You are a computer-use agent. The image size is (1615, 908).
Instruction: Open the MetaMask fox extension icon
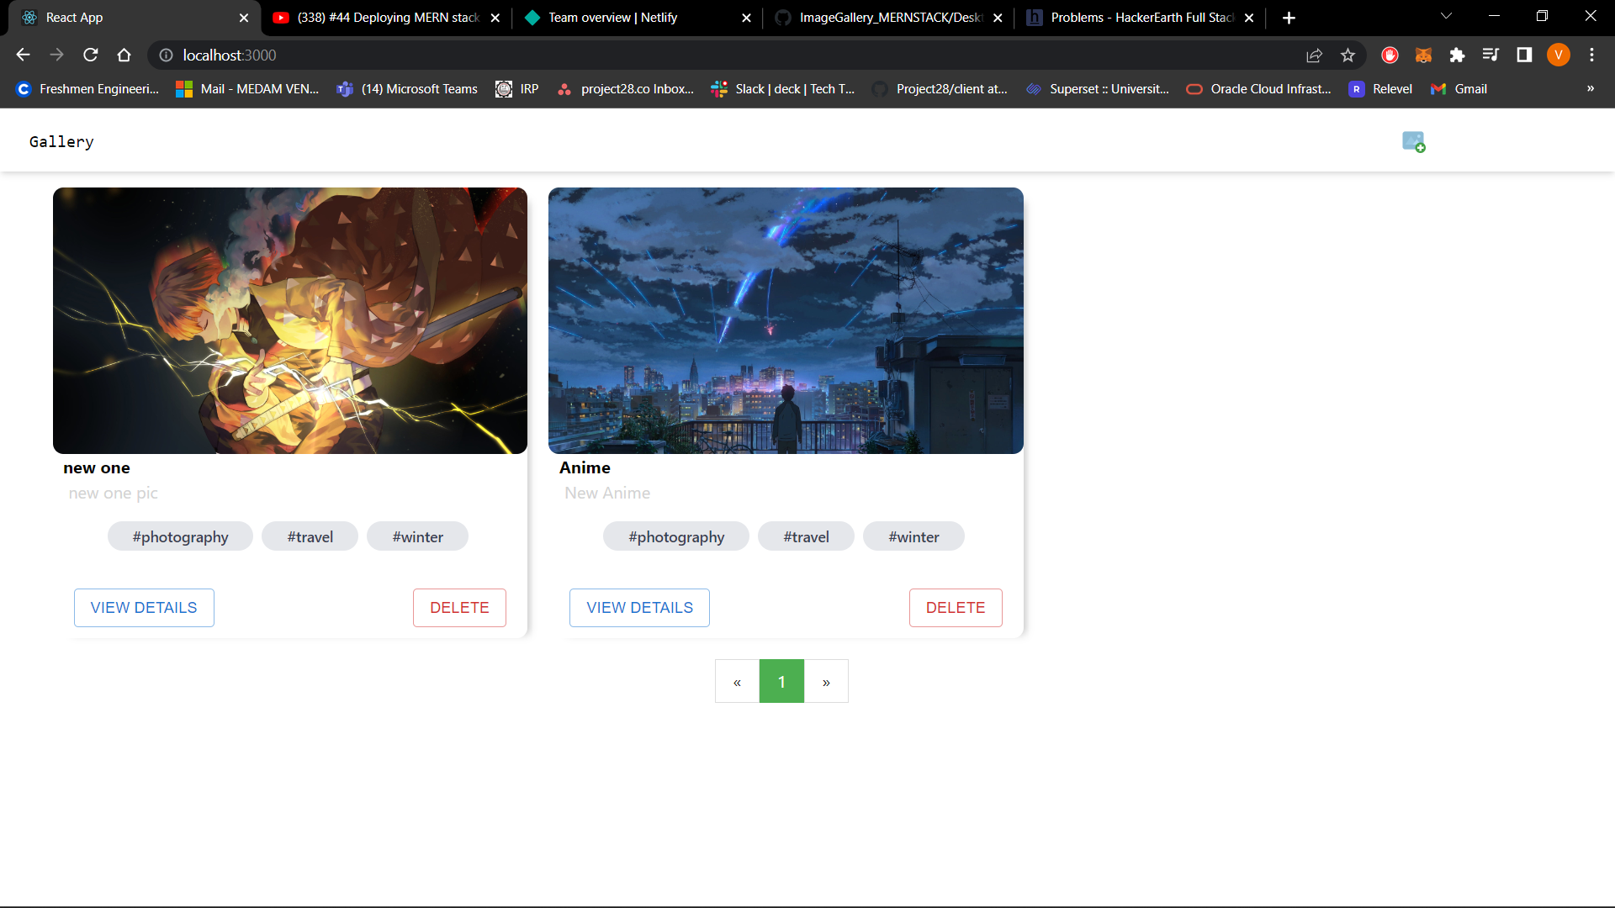(x=1423, y=55)
